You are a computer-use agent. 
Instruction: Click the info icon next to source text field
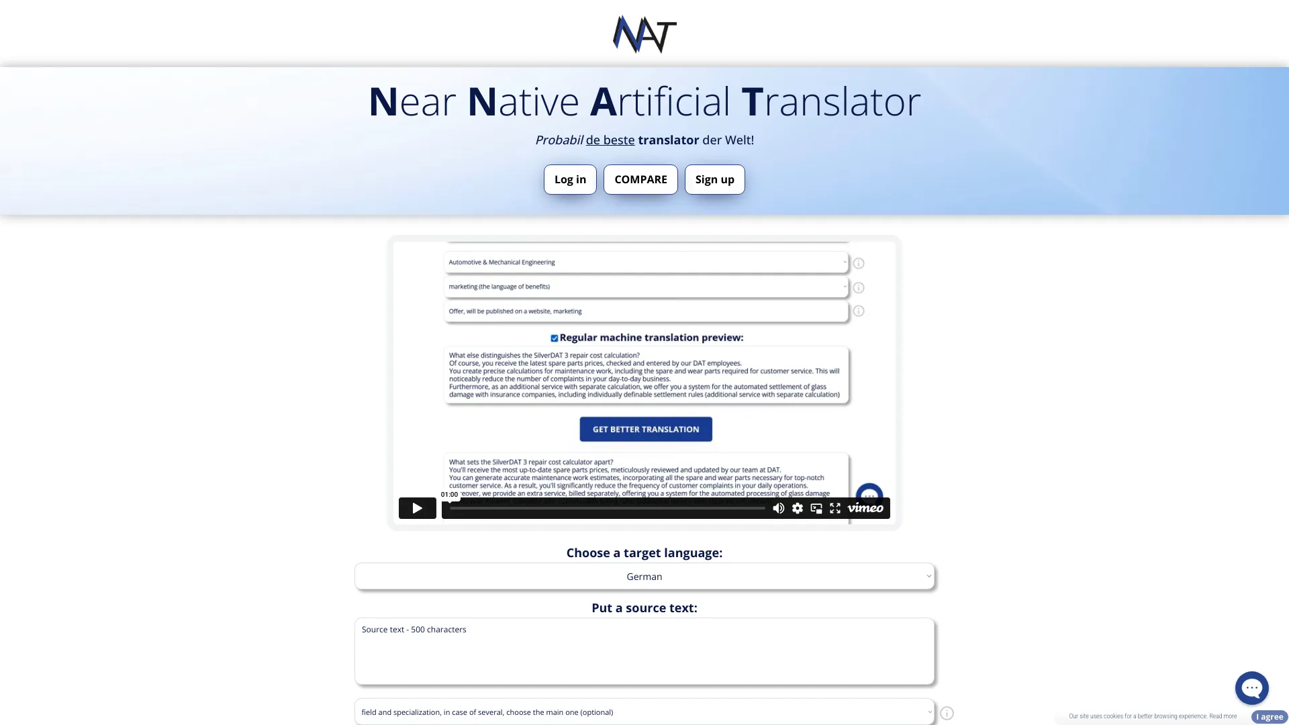947,713
